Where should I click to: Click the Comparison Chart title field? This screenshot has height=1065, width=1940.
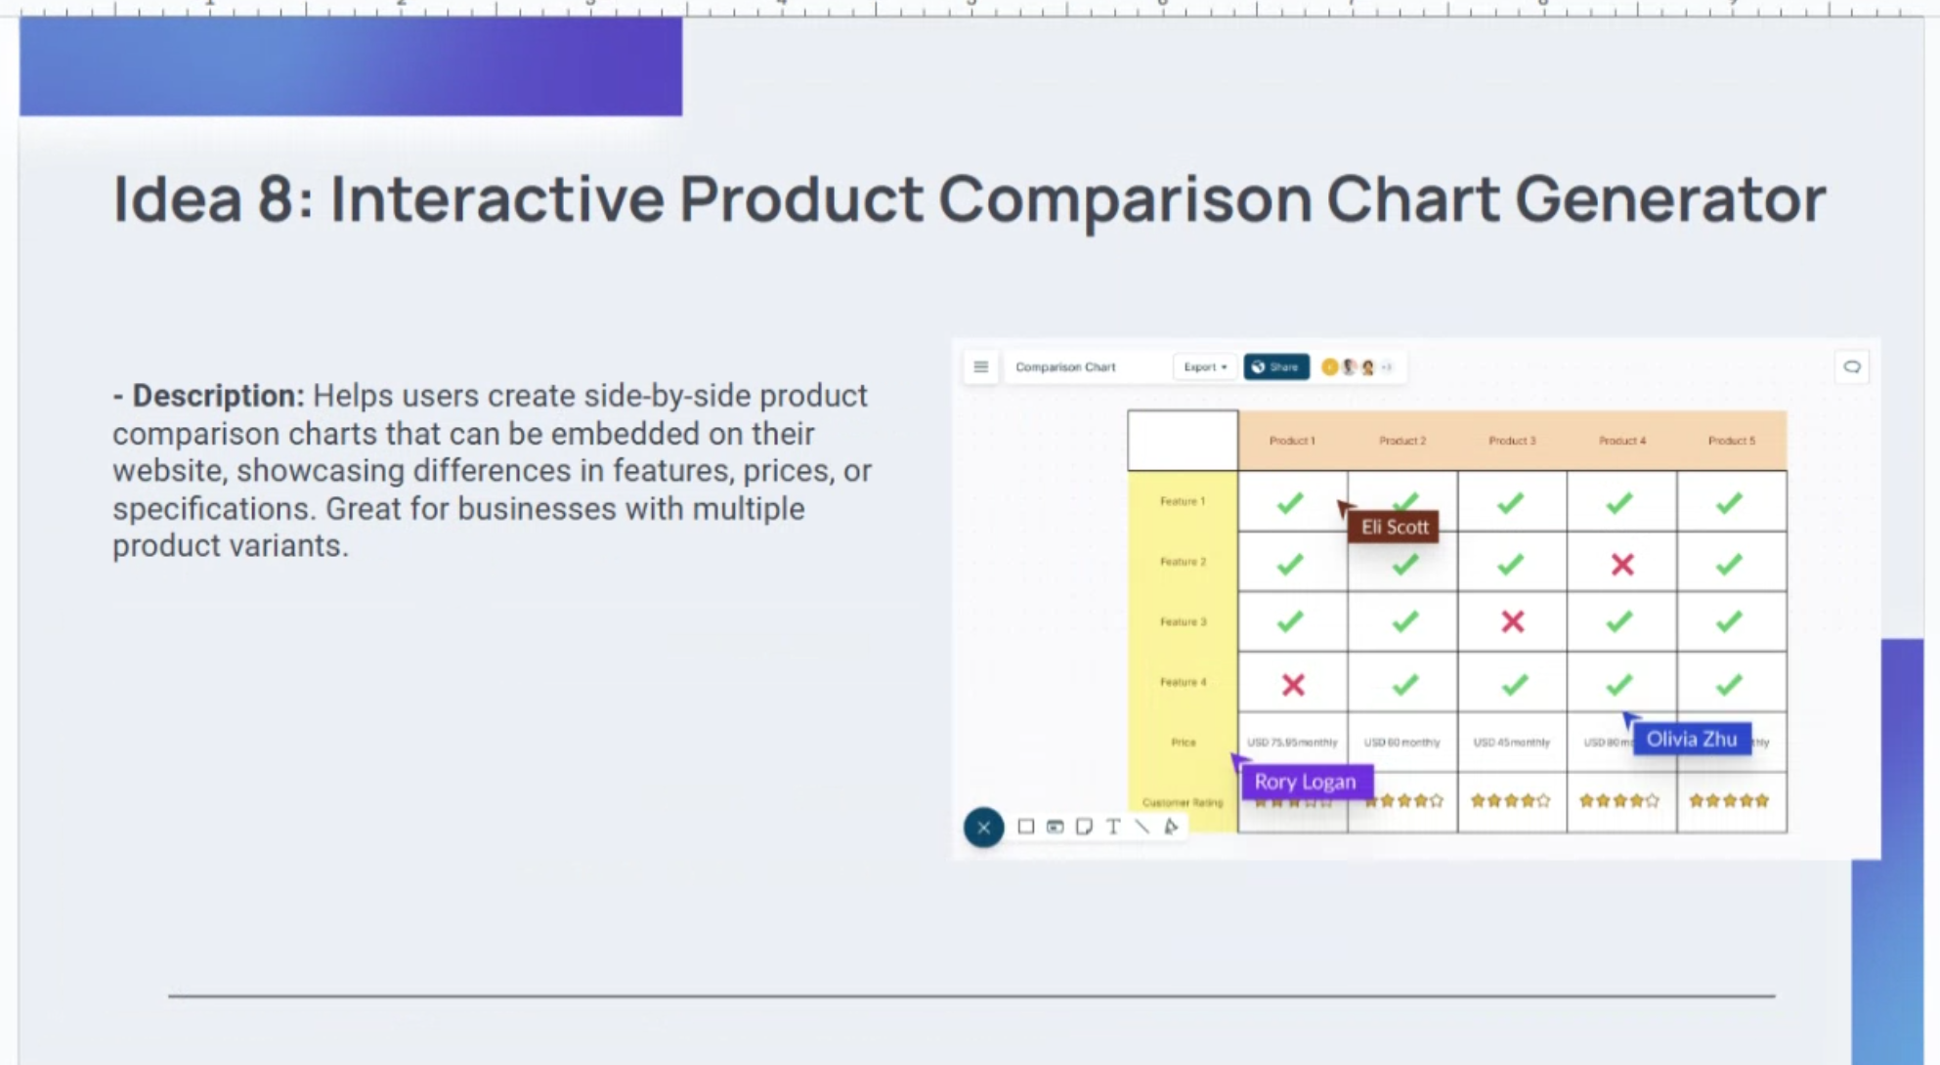(x=1065, y=367)
